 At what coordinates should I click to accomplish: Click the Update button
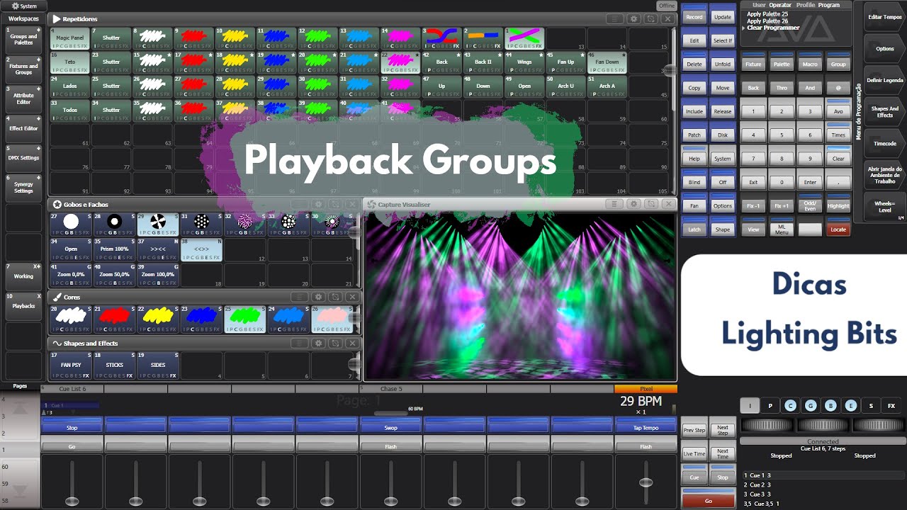tap(723, 14)
